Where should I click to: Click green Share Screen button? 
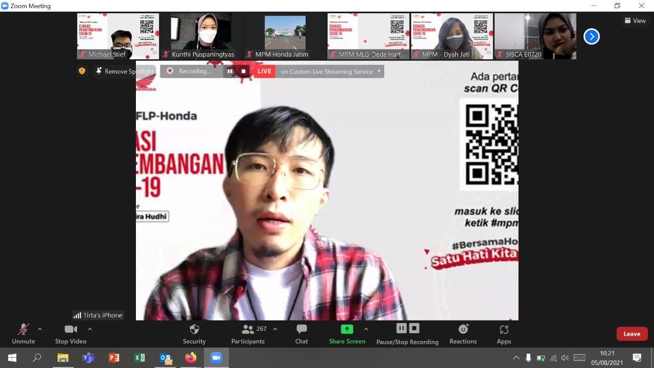click(347, 334)
